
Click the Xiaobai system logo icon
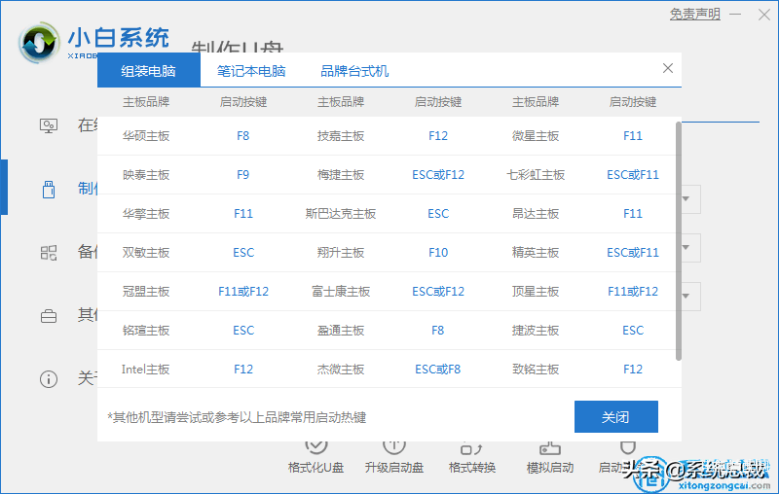(39, 43)
